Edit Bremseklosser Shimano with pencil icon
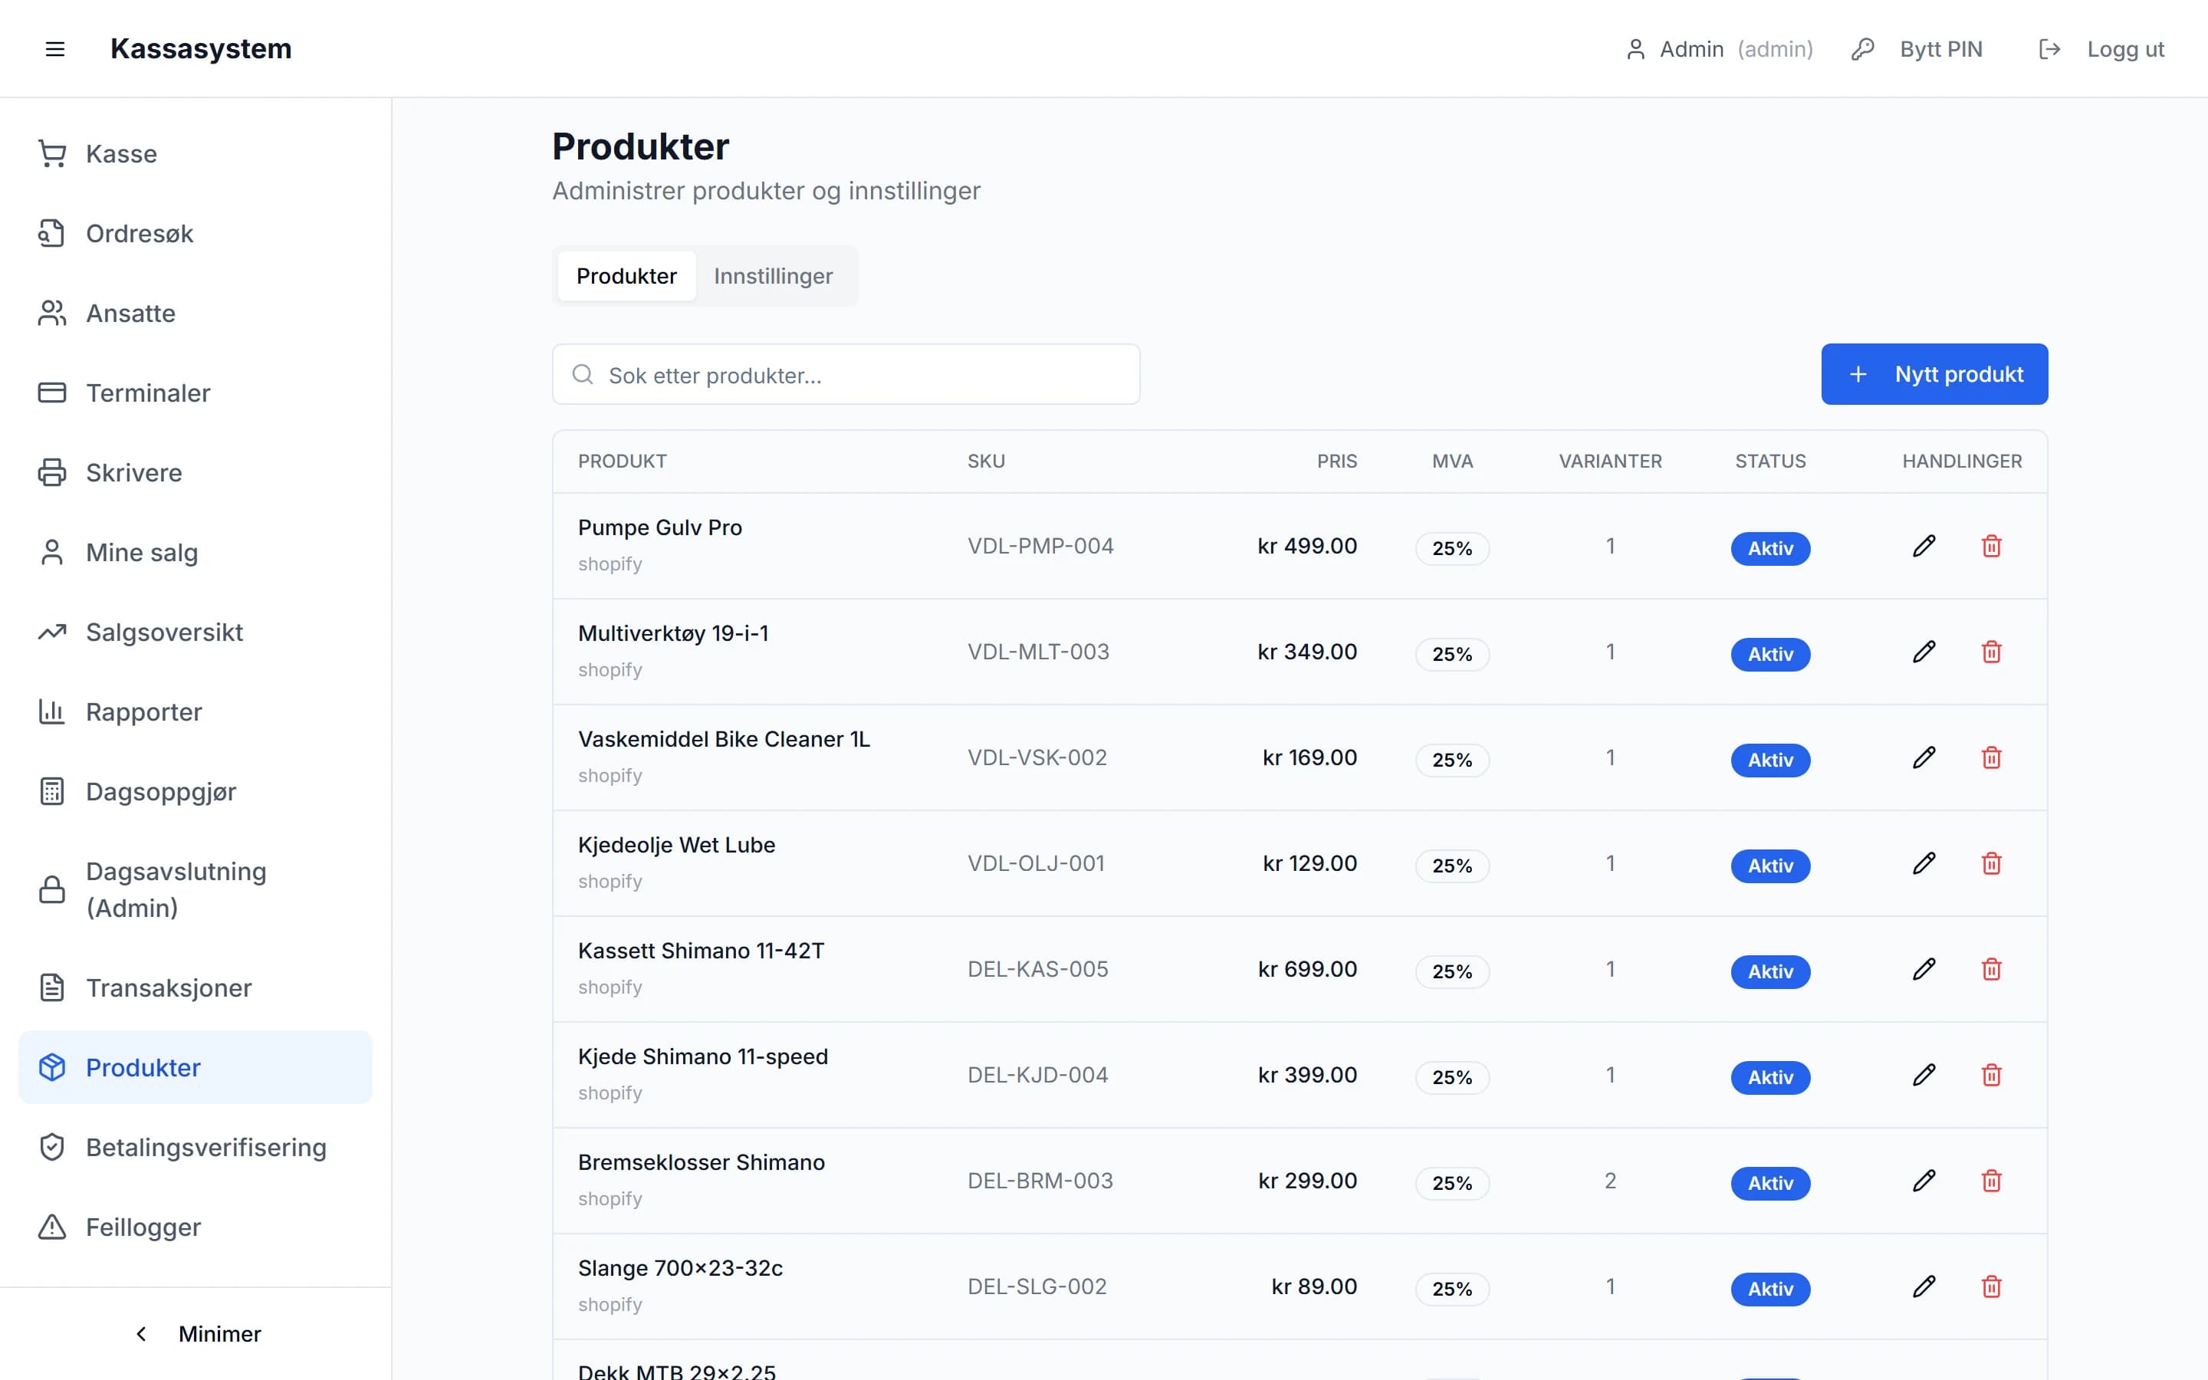This screenshot has width=2208, height=1380. point(1924,1181)
